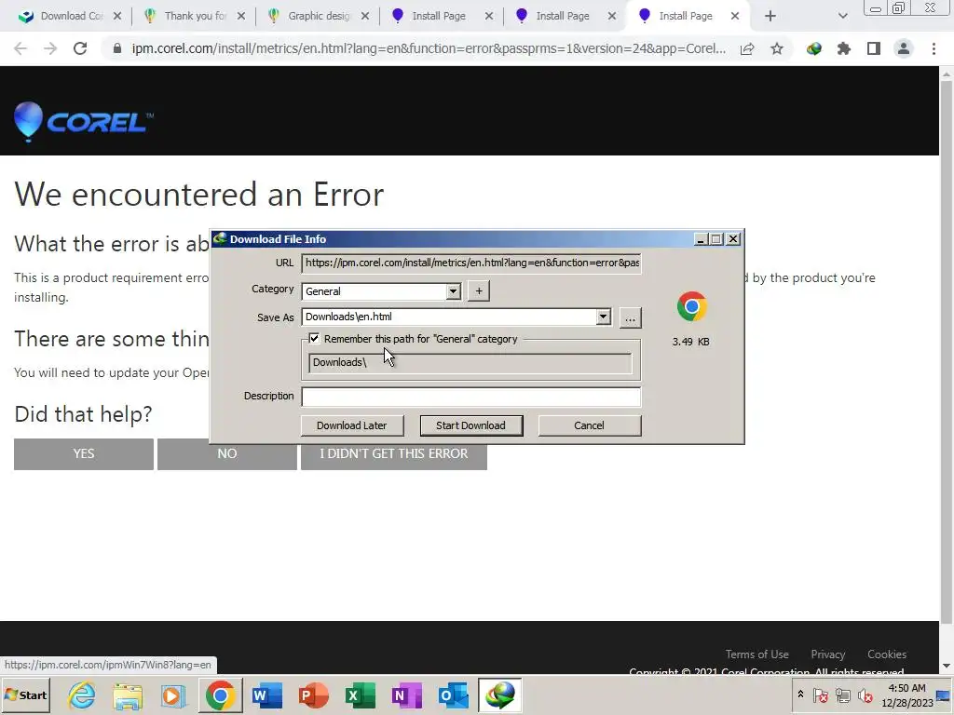Open the Chrome profile avatar
Image resolution: width=954 pixels, height=715 pixels.
pos(904,48)
